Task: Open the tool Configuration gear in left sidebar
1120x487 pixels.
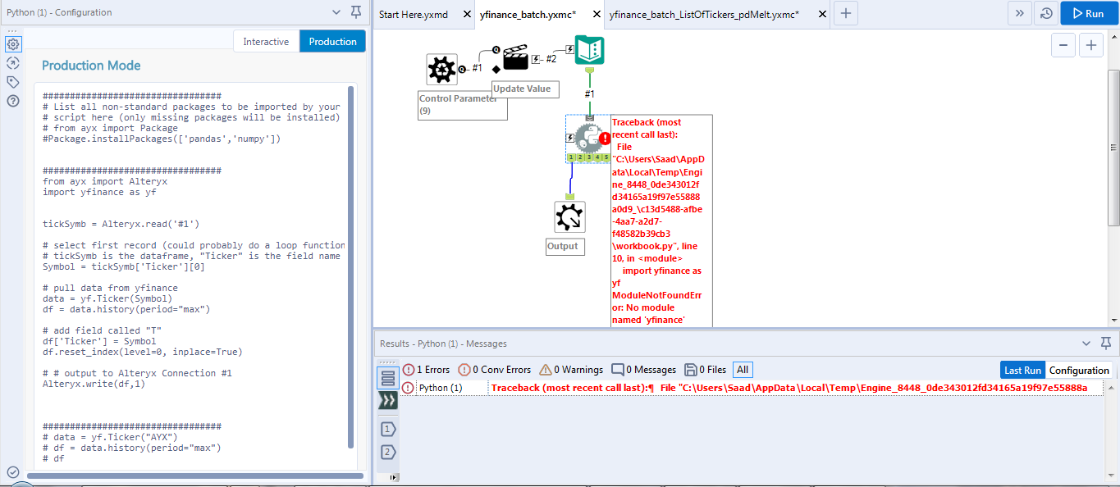Action: [x=13, y=43]
